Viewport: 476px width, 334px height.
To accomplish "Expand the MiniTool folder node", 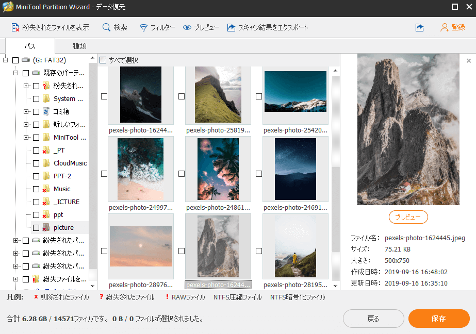I will pos(26,138).
